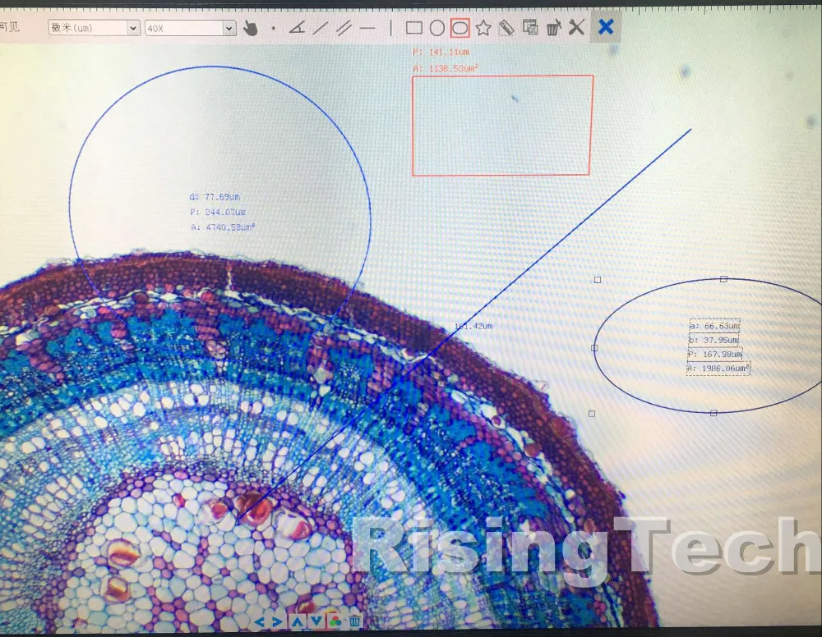Open the RGB color circles option
This screenshot has height=637, width=822.
[335, 621]
